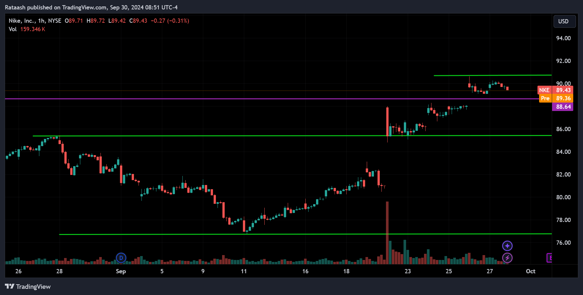Click the 80.00 price axis label
The width and height of the screenshot is (583, 295).
(563, 197)
